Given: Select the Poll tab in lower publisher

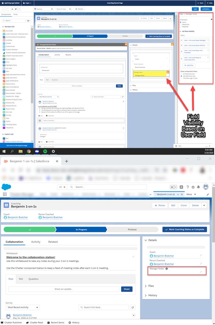Looking at the screenshot, I should click(21, 279).
